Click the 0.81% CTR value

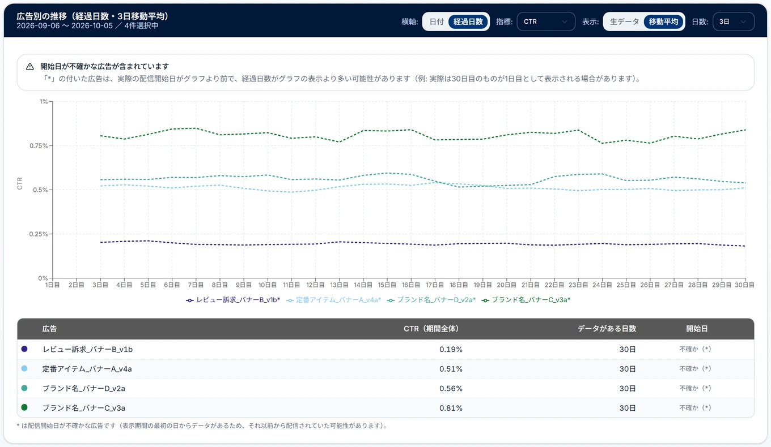[x=451, y=408]
